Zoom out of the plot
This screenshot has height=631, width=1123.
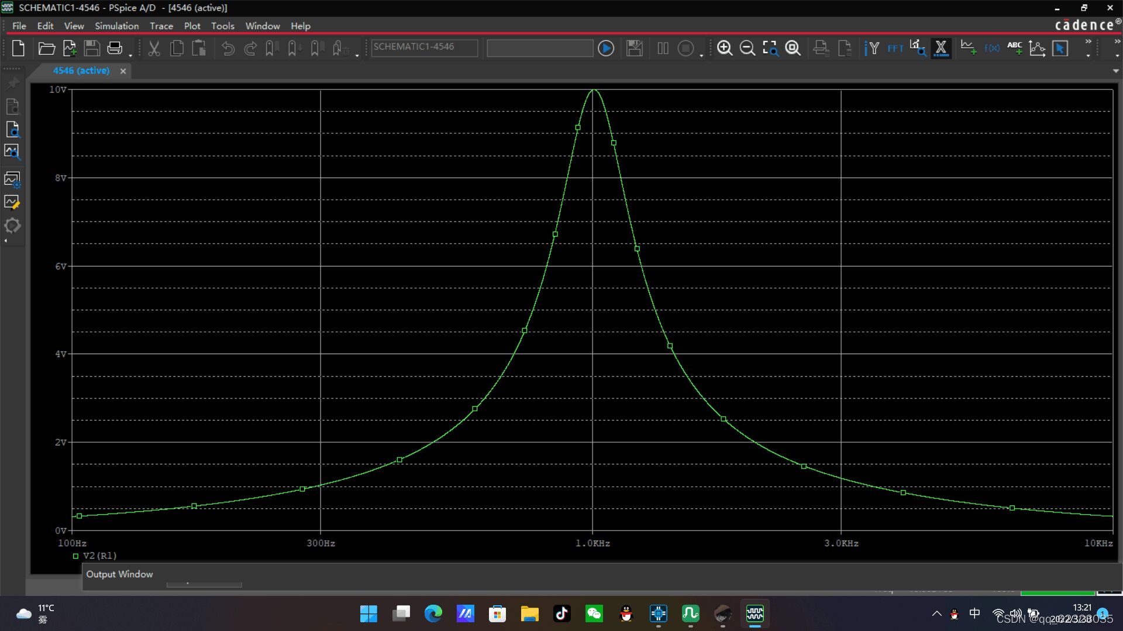747,48
